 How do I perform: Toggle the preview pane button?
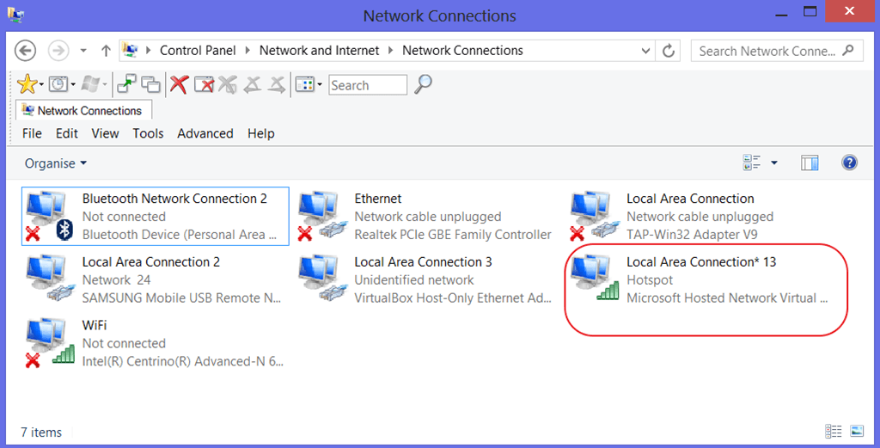[810, 163]
